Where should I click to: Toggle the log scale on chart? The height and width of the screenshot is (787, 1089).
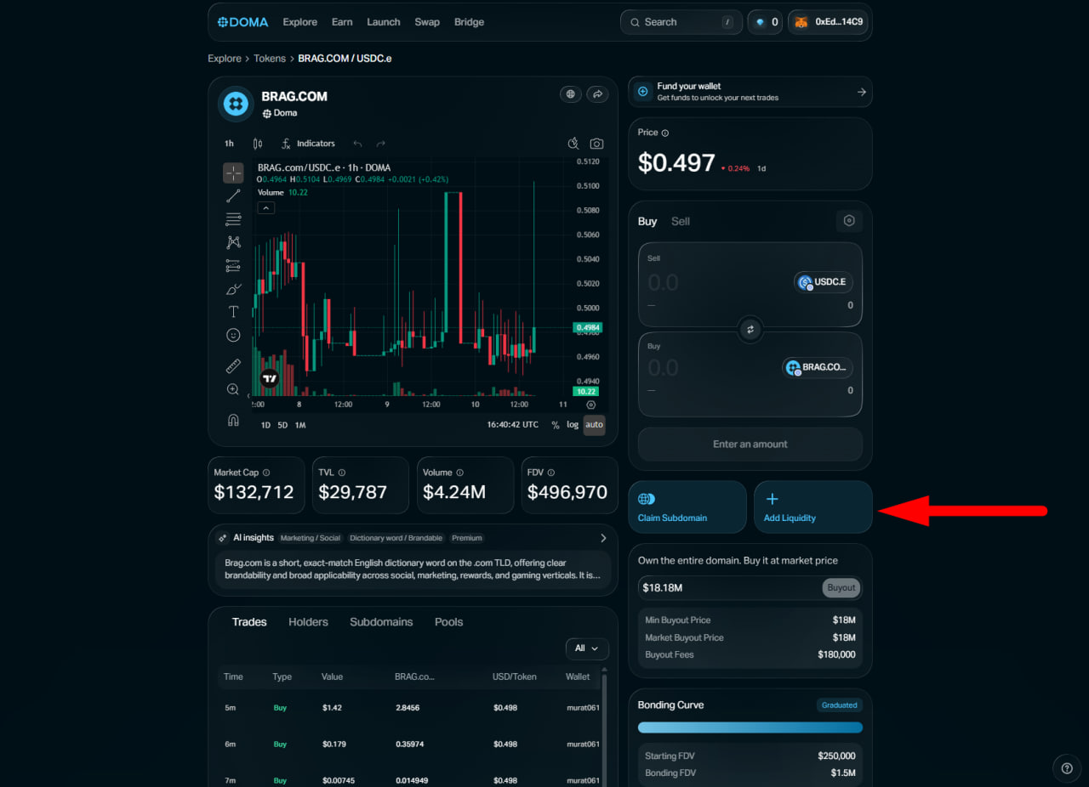pos(573,425)
